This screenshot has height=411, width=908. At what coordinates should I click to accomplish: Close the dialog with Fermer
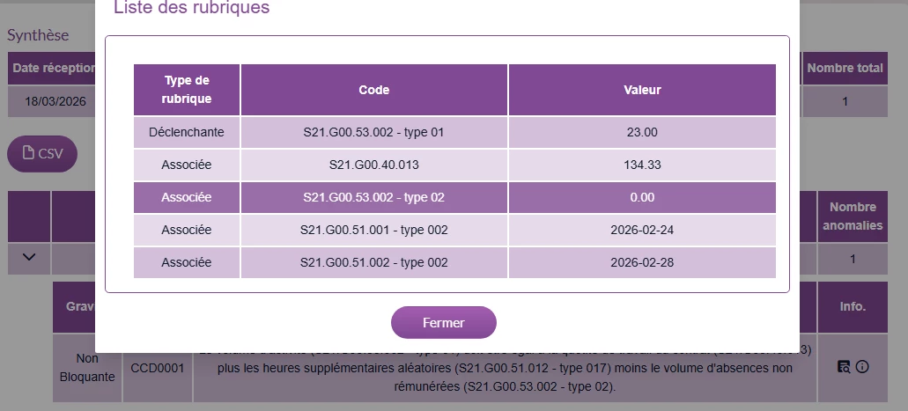pos(443,323)
